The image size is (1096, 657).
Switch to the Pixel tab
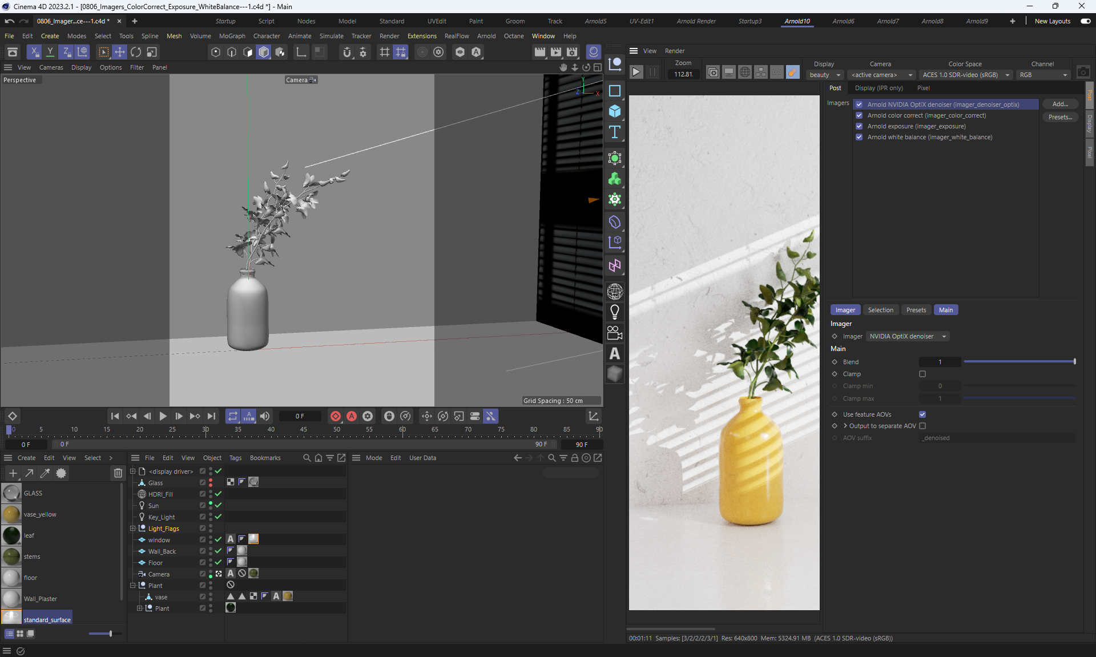click(923, 88)
